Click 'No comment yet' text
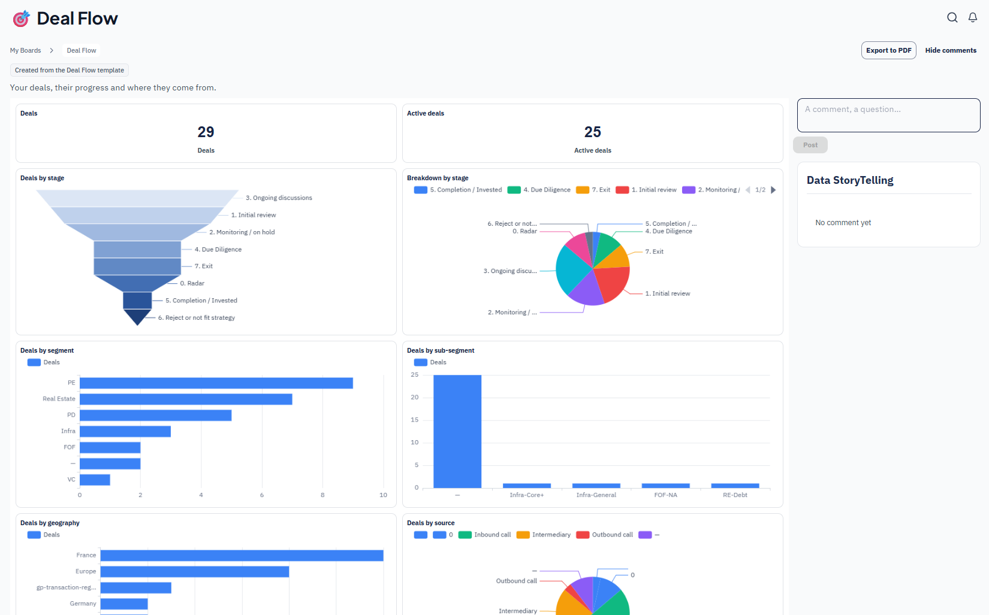Screen dimensions: 989x615 tap(843, 223)
